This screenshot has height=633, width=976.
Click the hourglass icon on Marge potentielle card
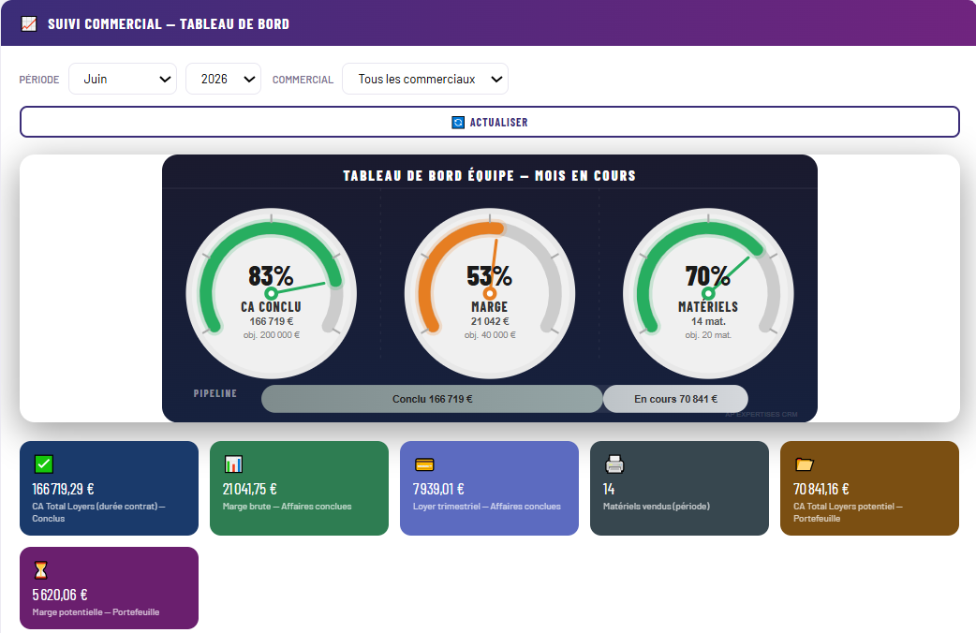40,570
